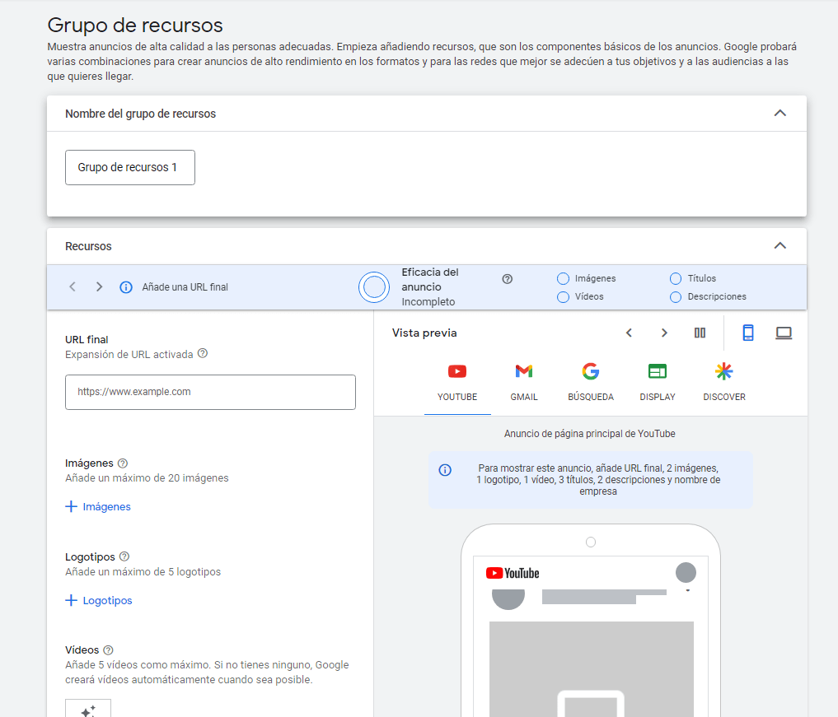The image size is (838, 717).
Task: Collapse the Recursos section
Action: tap(779, 246)
